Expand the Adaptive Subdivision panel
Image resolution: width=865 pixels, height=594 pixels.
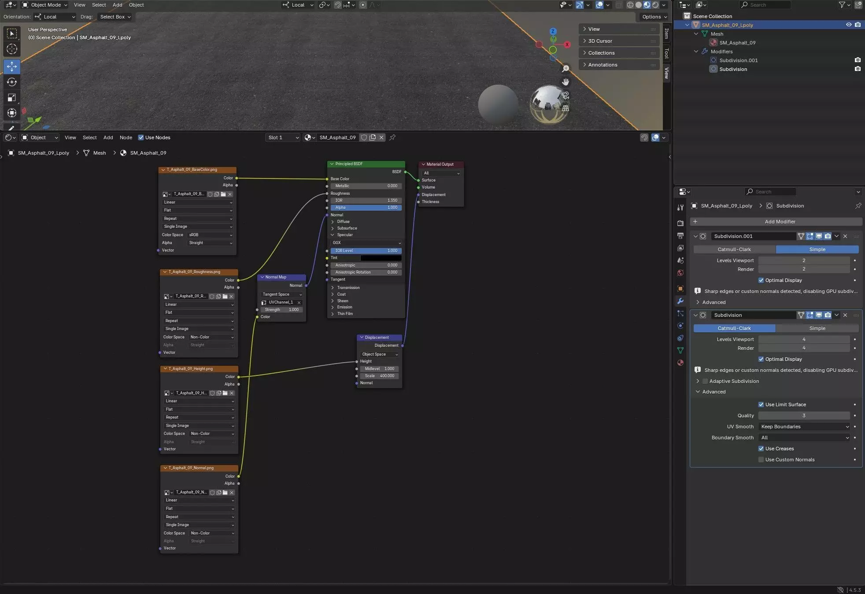pyautogui.click(x=698, y=381)
